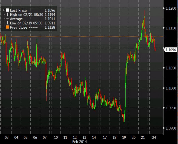Click the date label 05 on time axis

25,137
